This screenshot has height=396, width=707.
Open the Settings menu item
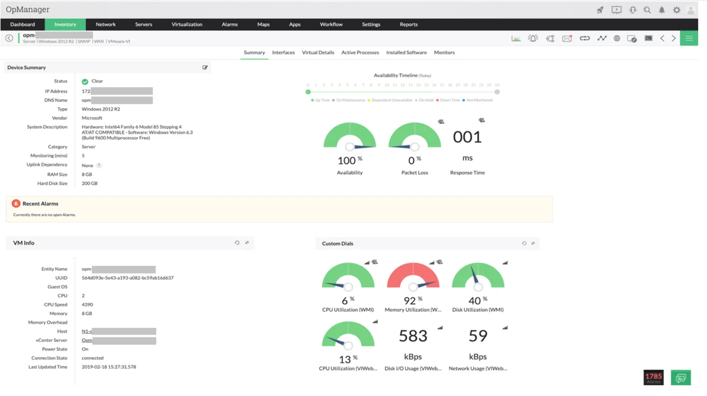(x=371, y=24)
